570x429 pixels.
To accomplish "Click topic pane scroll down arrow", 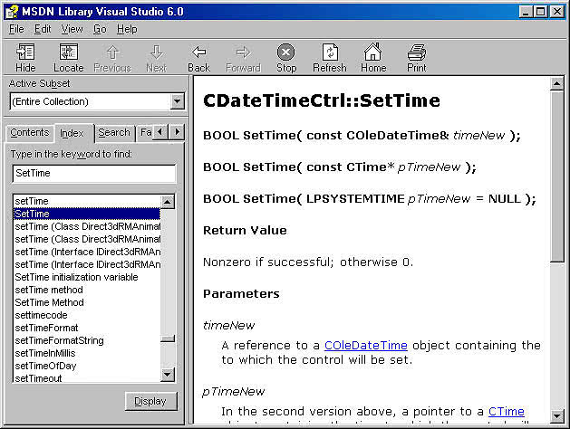I will [x=556, y=416].
